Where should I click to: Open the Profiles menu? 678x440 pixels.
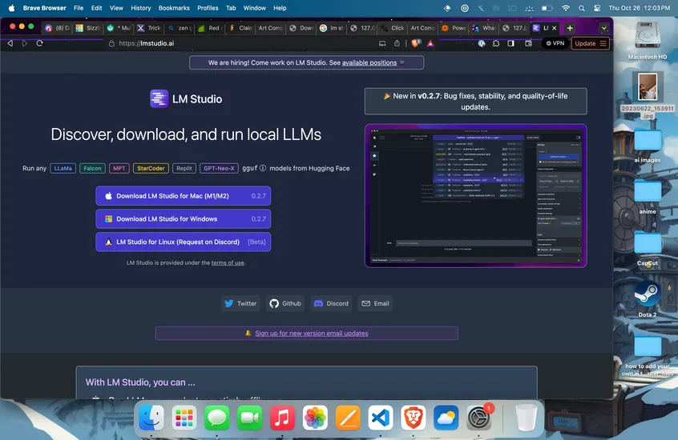(208, 8)
